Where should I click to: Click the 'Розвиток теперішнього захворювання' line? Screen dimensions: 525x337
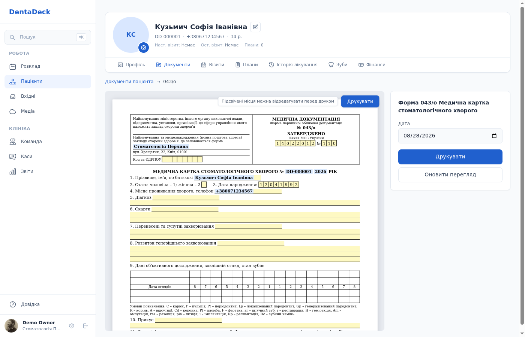point(251,243)
